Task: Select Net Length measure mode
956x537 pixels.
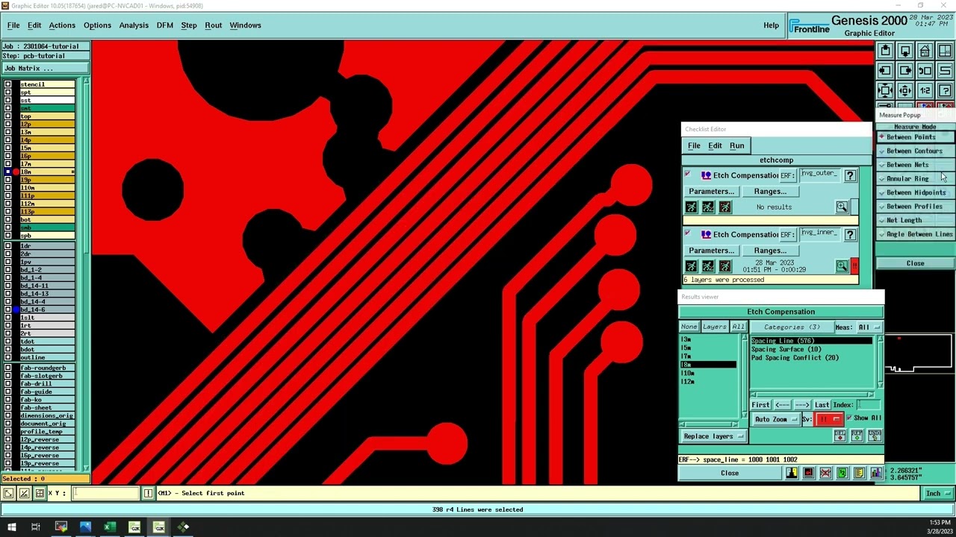Action: [916, 221]
